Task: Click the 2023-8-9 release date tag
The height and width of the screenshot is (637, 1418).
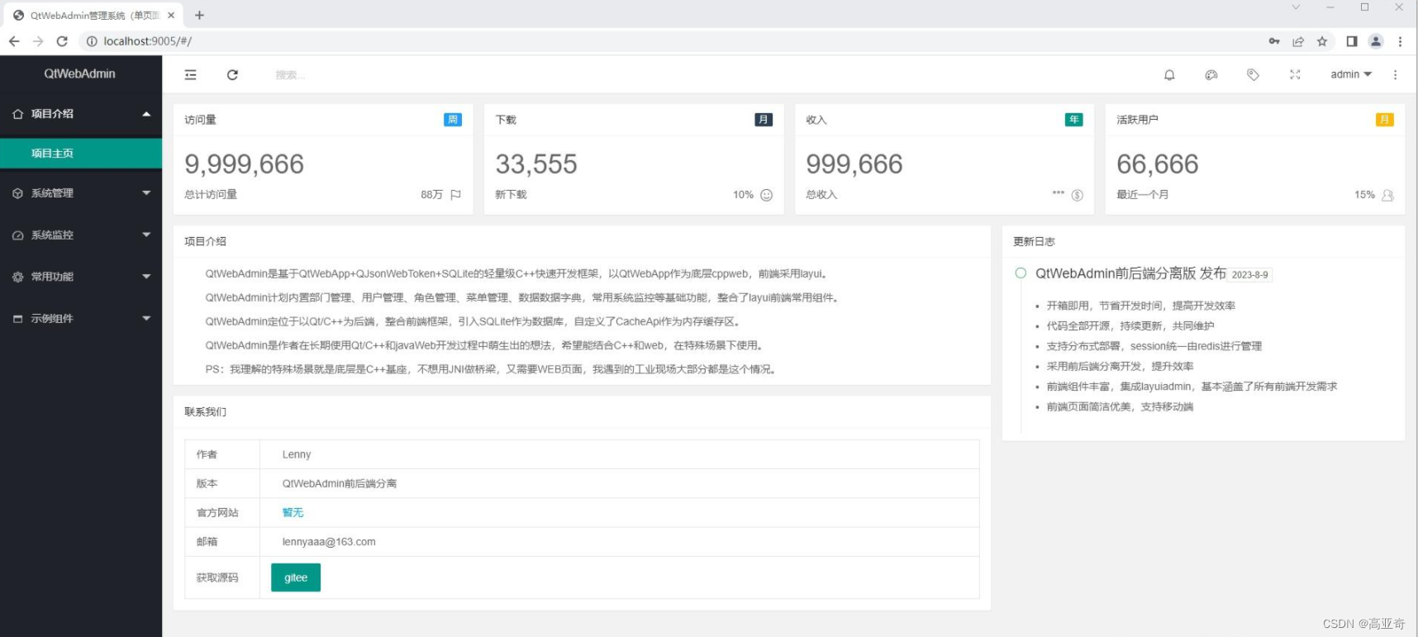Action: pyautogui.click(x=1250, y=275)
